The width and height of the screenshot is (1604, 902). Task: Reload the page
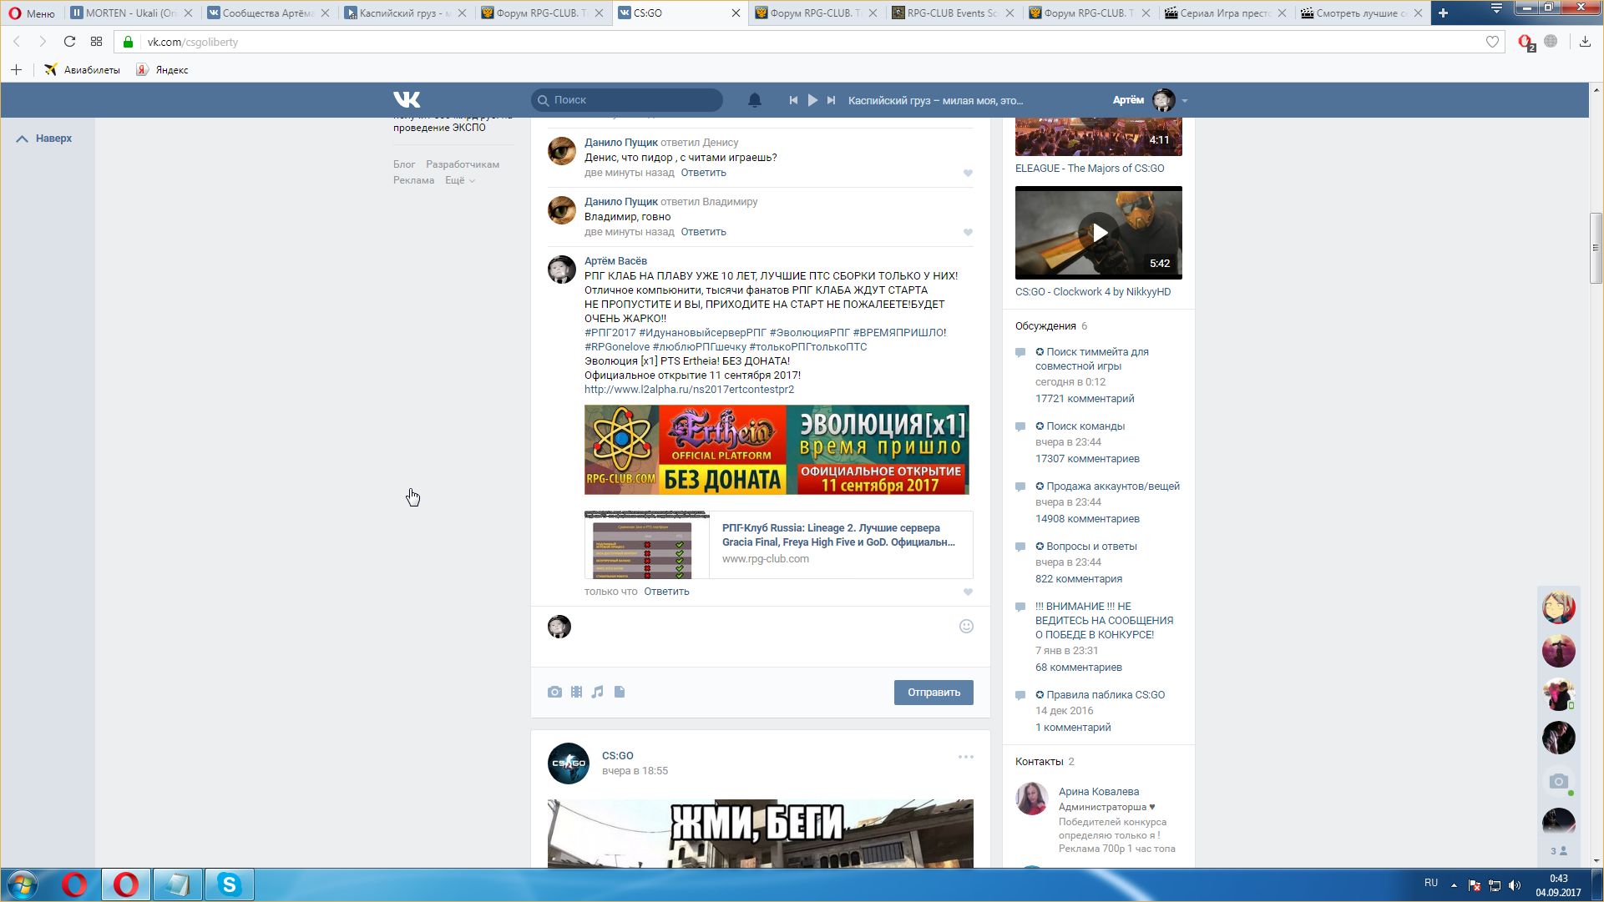(70, 42)
